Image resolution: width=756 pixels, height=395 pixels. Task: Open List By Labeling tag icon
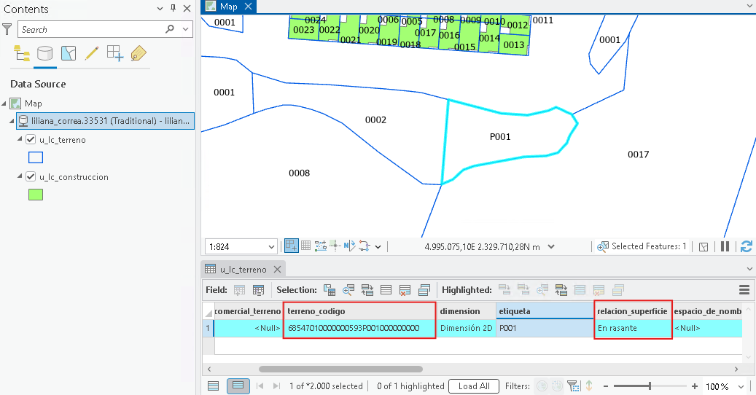pos(139,53)
